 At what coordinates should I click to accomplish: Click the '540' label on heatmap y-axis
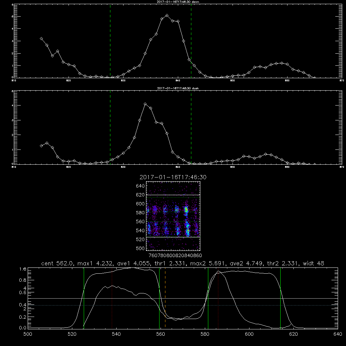click(x=140, y=230)
